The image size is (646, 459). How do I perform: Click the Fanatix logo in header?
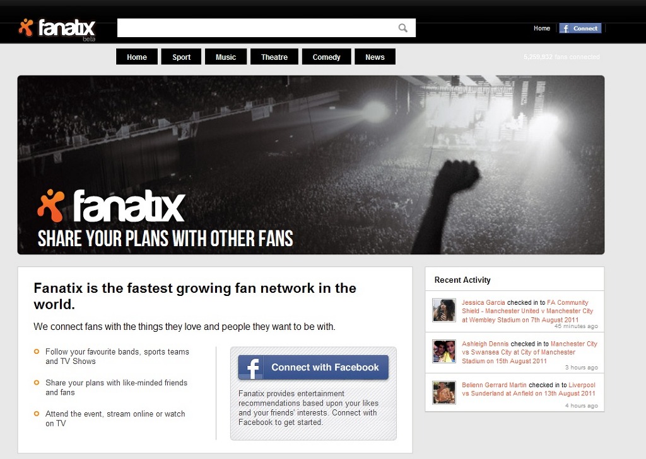coord(57,29)
